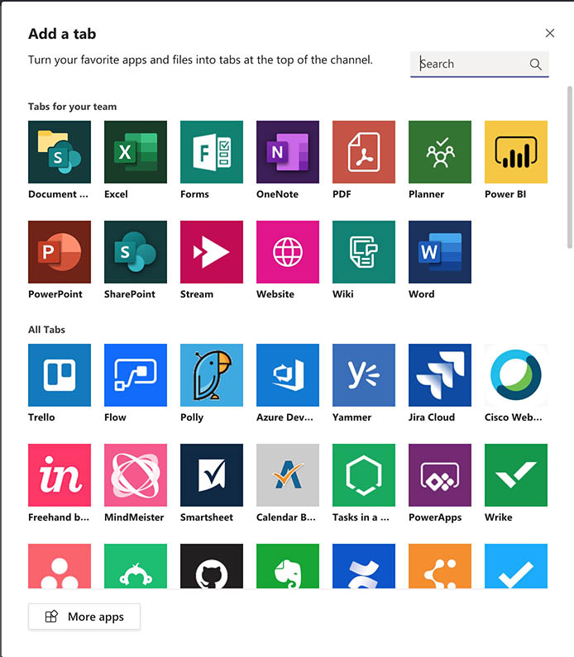Add the Website tab
The height and width of the screenshot is (657, 574).
click(288, 252)
